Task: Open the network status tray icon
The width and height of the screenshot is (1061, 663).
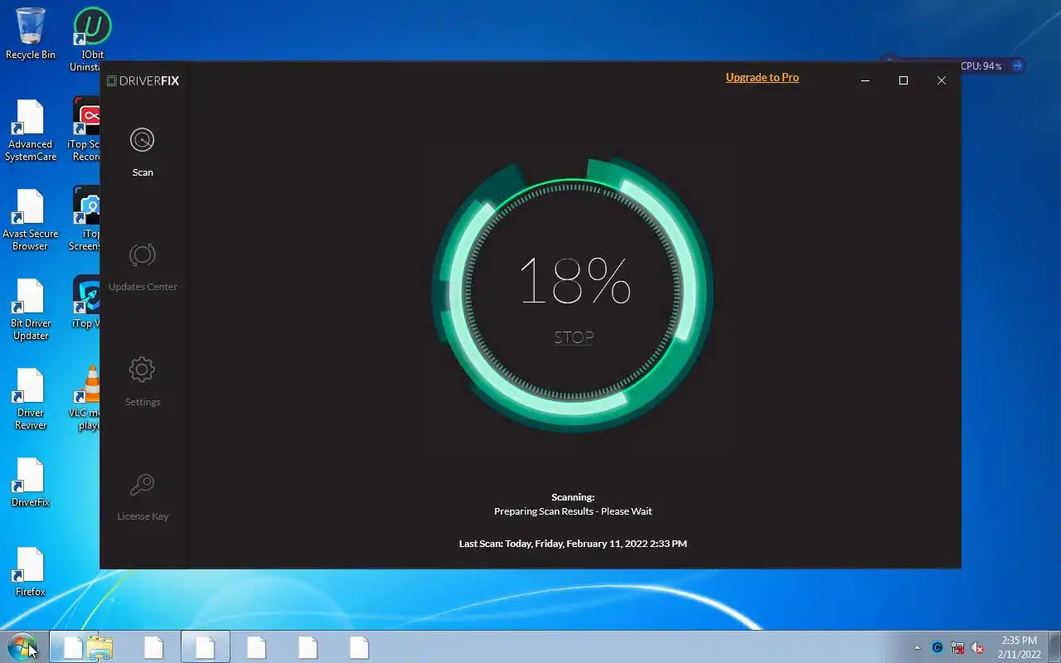Action: click(x=957, y=647)
